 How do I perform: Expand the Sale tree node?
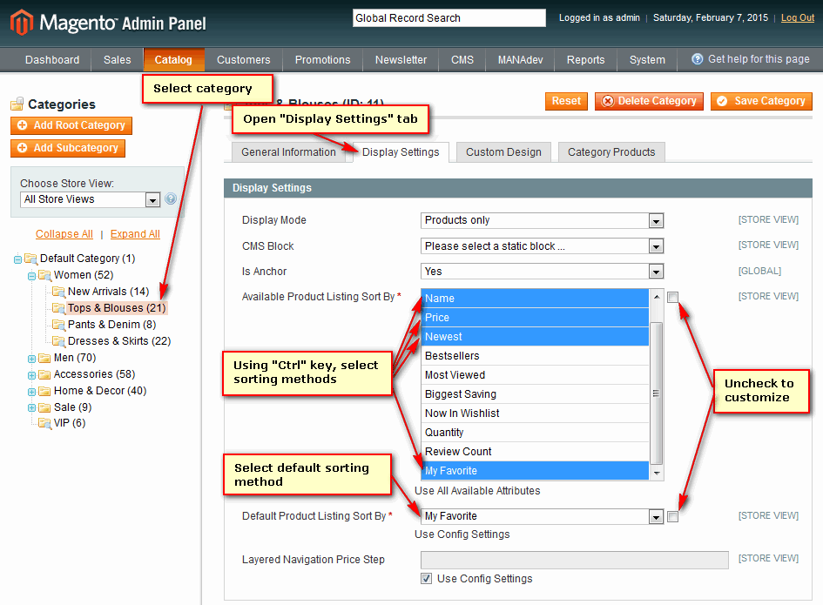pyautogui.click(x=31, y=407)
